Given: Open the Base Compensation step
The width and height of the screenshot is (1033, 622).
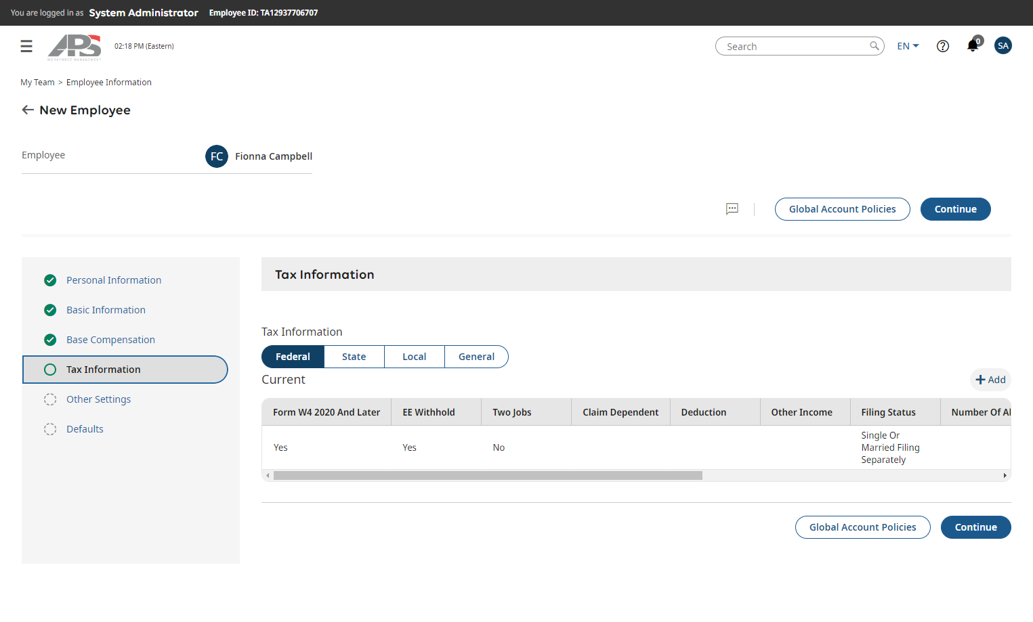Looking at the screenshot, I should coord(110,340).
